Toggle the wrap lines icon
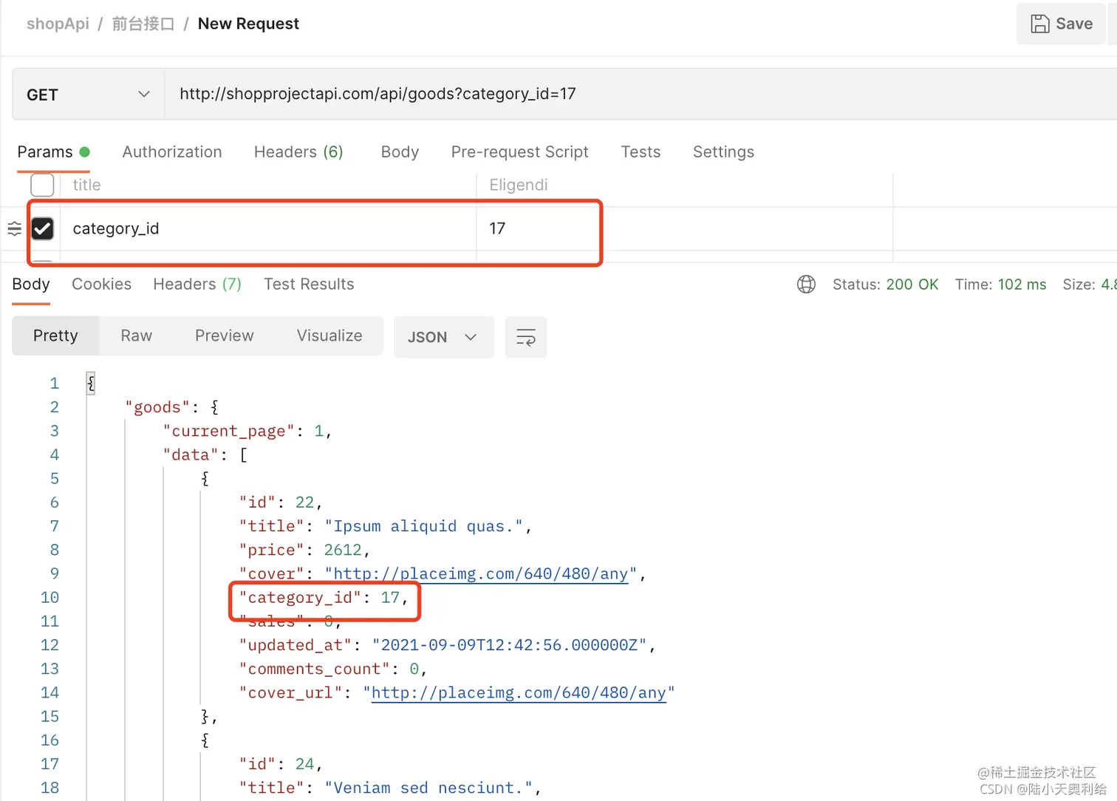The width and height of the screenshot is (1117, 801). [526, 337]
